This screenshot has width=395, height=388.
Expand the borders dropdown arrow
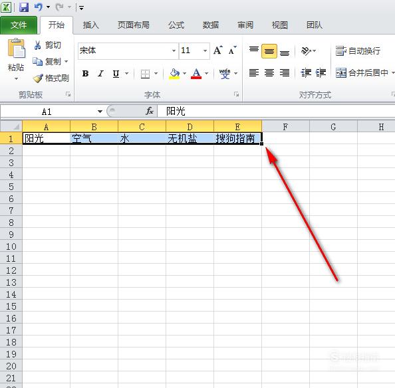pos(156,74)
